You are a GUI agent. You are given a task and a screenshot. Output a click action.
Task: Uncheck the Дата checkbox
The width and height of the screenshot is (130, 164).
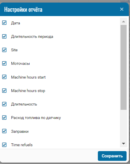coord(4,23)
